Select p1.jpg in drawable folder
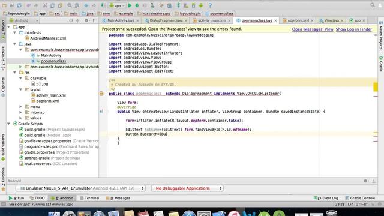This screenshot has height=216, width=384. pos(40,84)
